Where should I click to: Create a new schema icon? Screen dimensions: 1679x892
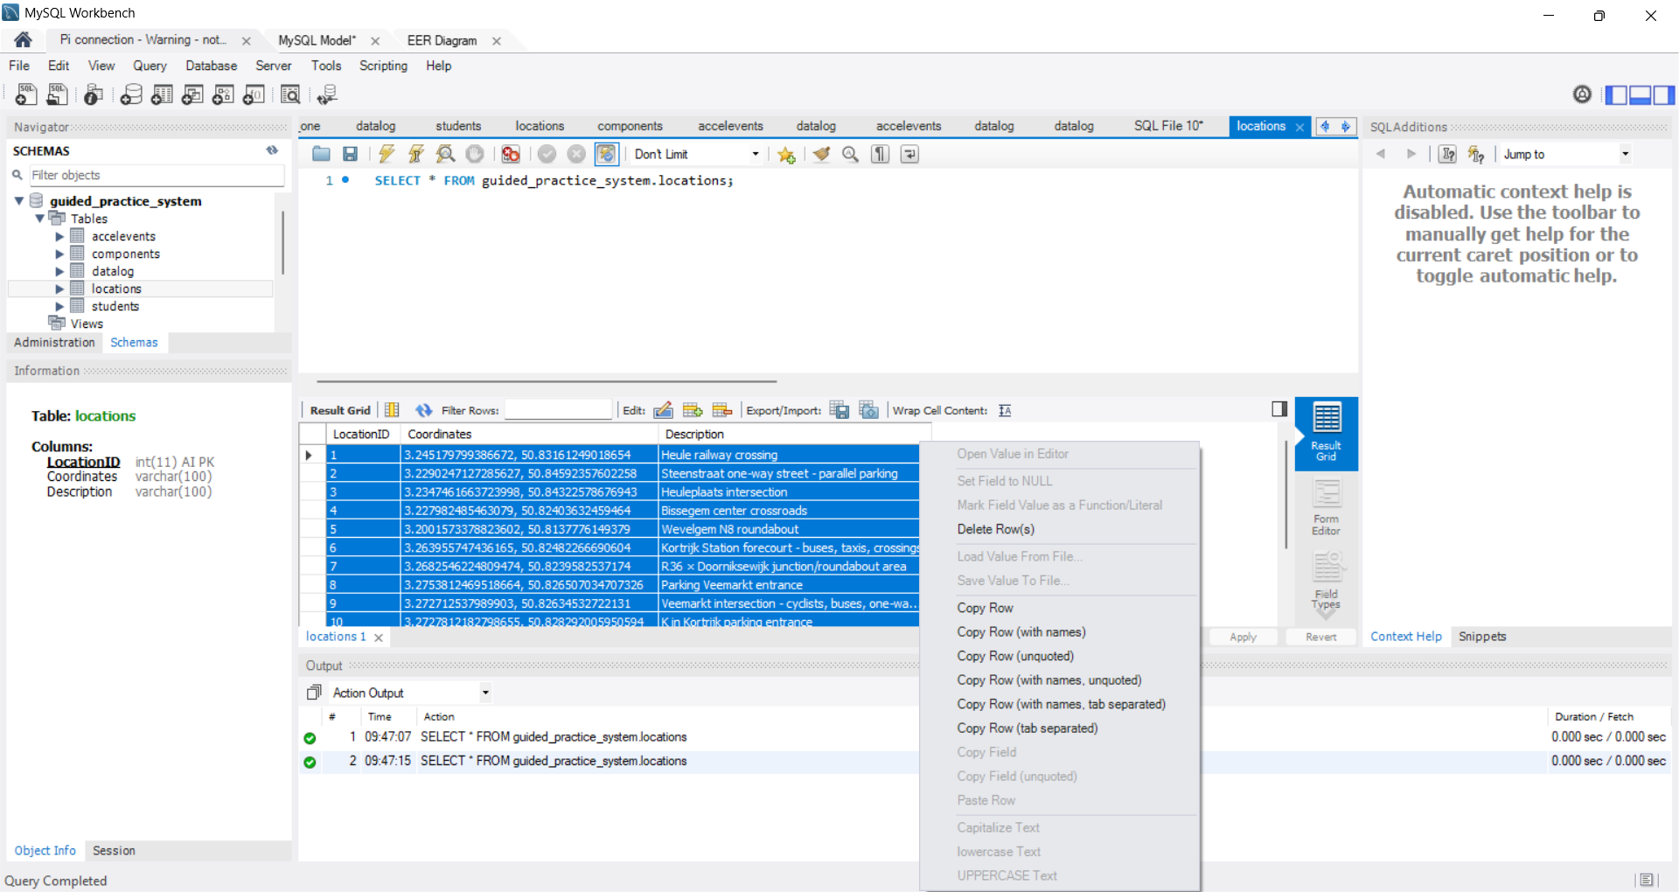click(131, 94)
